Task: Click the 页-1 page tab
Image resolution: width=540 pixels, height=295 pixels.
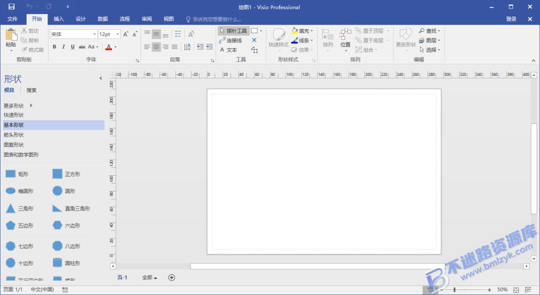Action: click(x=122, y=278)
